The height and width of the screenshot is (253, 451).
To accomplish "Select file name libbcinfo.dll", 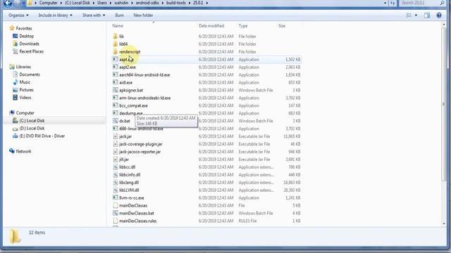I will (130, 175).
